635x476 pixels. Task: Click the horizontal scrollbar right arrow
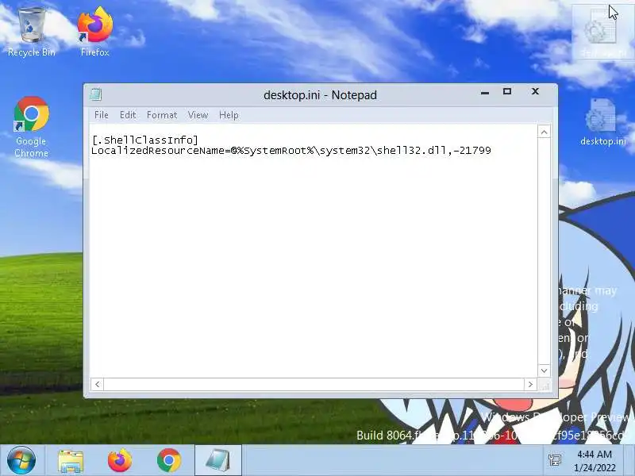(x=530, y=384)
